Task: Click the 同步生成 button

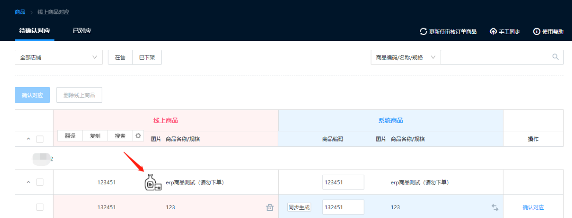Action: pyautogui.click(x=299, y=207)
